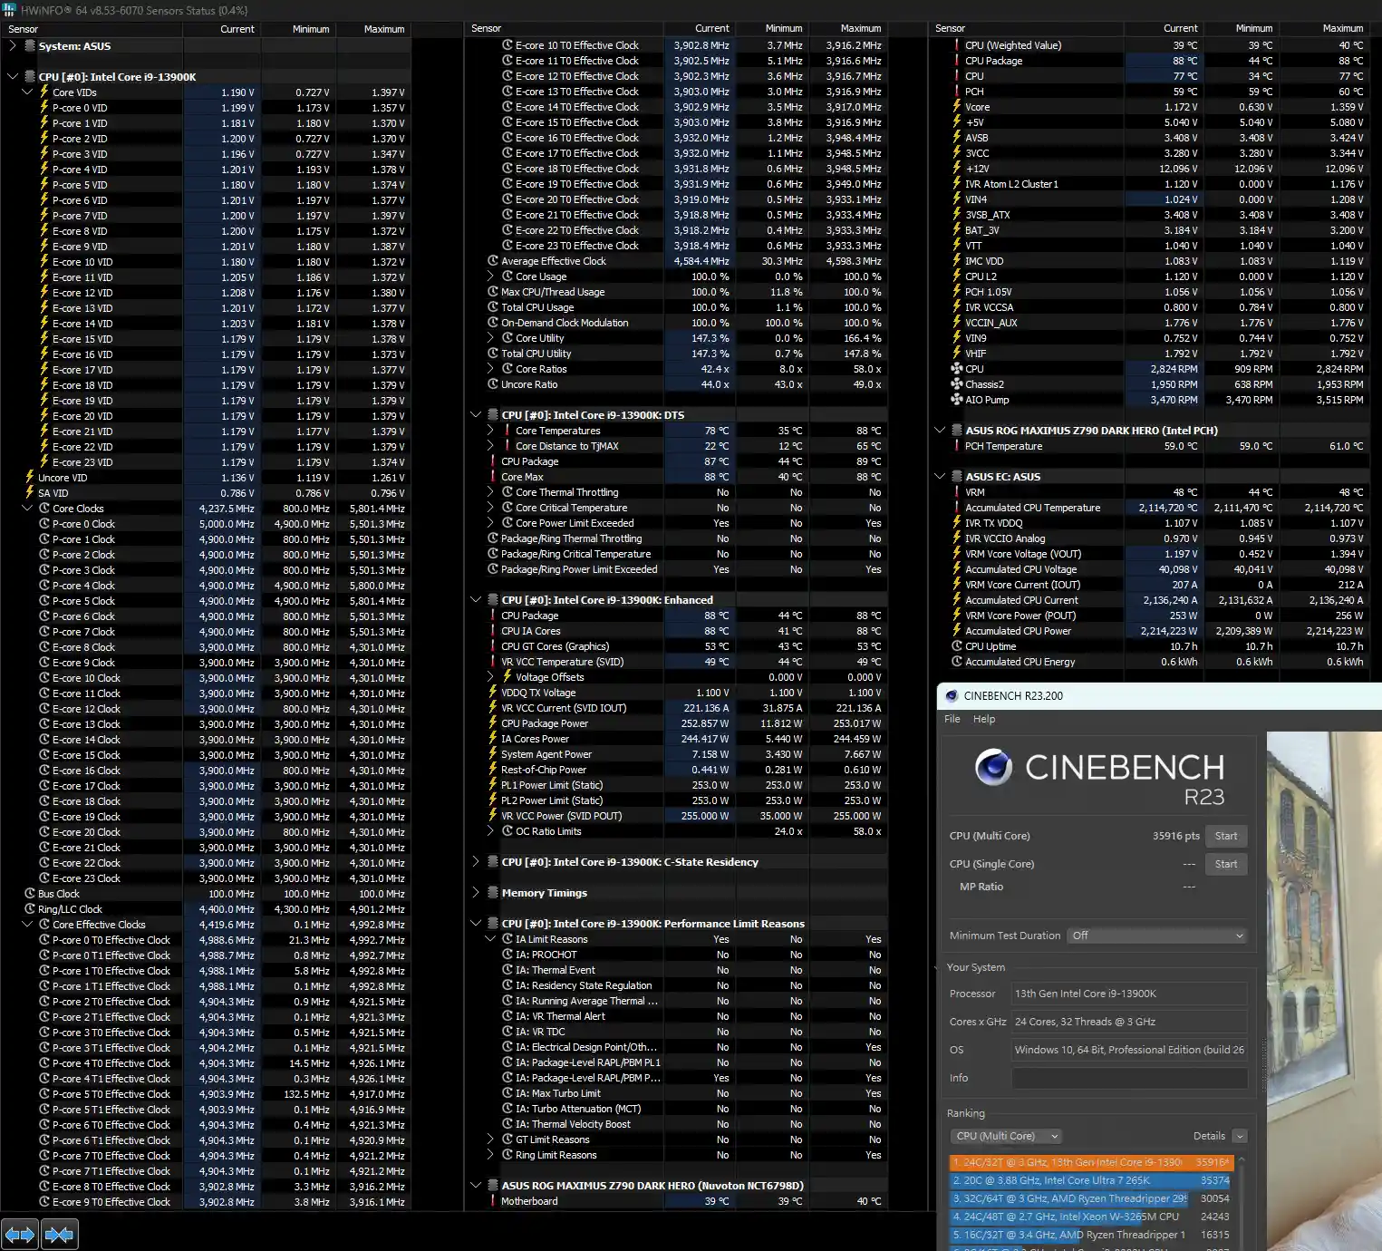Viewport: 1382px width, 1251px height.
Task: Start the CPU (Multi Core) test
Action: tap(1226, 836)
